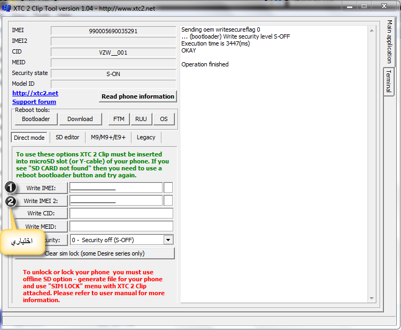Click the OS reboot button
The image size is (401, 330).
click(164, 119)
